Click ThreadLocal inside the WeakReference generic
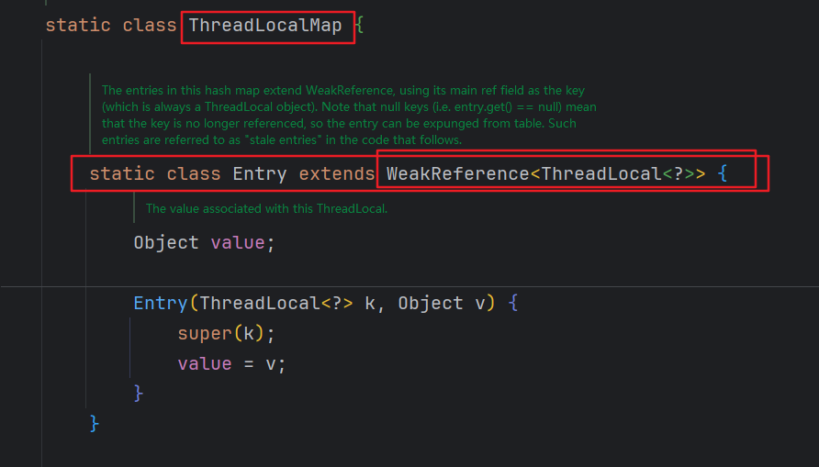 (x=602, y=173)
